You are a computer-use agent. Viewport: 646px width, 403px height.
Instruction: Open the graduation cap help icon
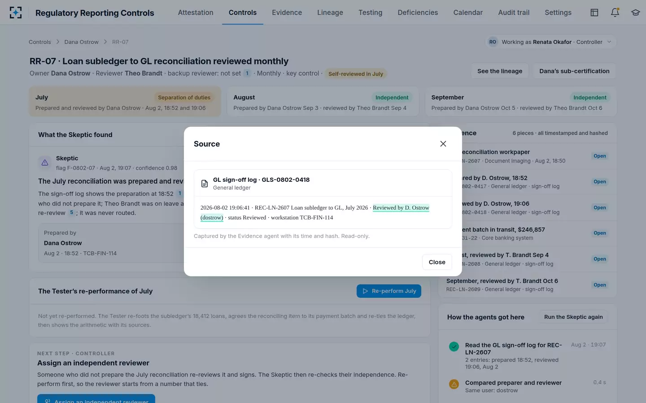635,13
